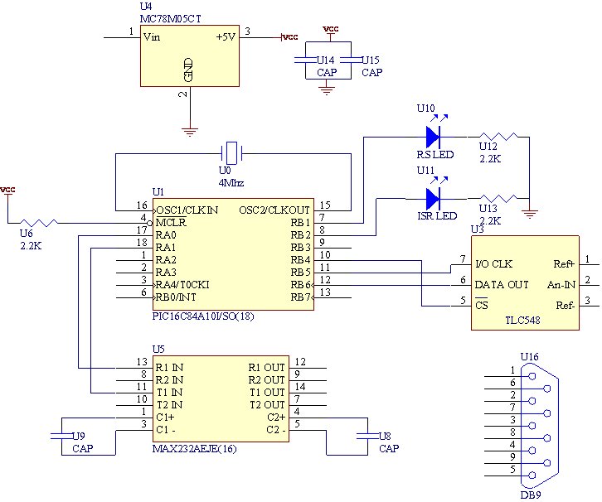
Task: Click the Ref- pin label
Action: (x=566, y=306)
